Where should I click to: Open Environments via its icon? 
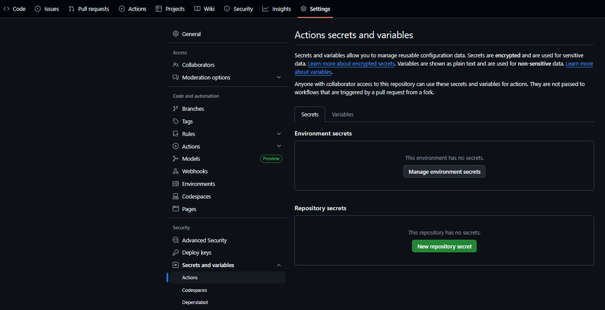tap(175, 184)
